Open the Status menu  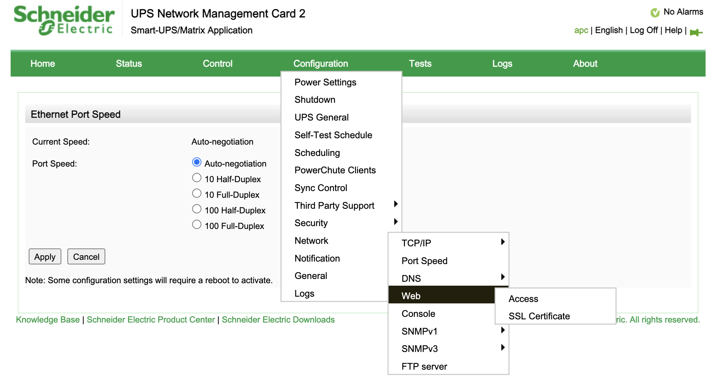[x=129, y=64]
